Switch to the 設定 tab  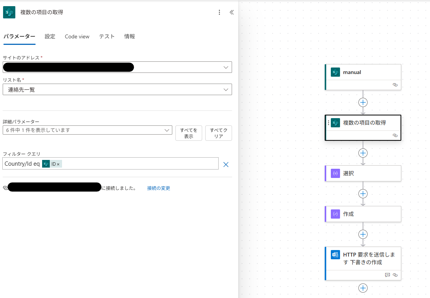coord(50,36)
